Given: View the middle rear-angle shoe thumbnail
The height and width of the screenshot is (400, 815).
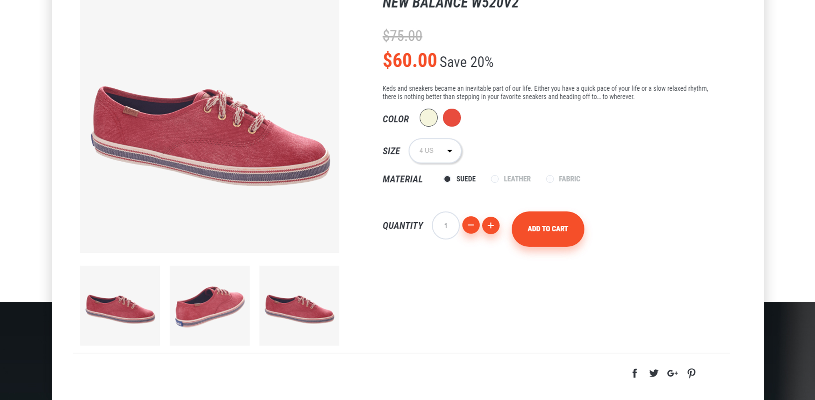Looking at the screenshot, I should point(210,305).
